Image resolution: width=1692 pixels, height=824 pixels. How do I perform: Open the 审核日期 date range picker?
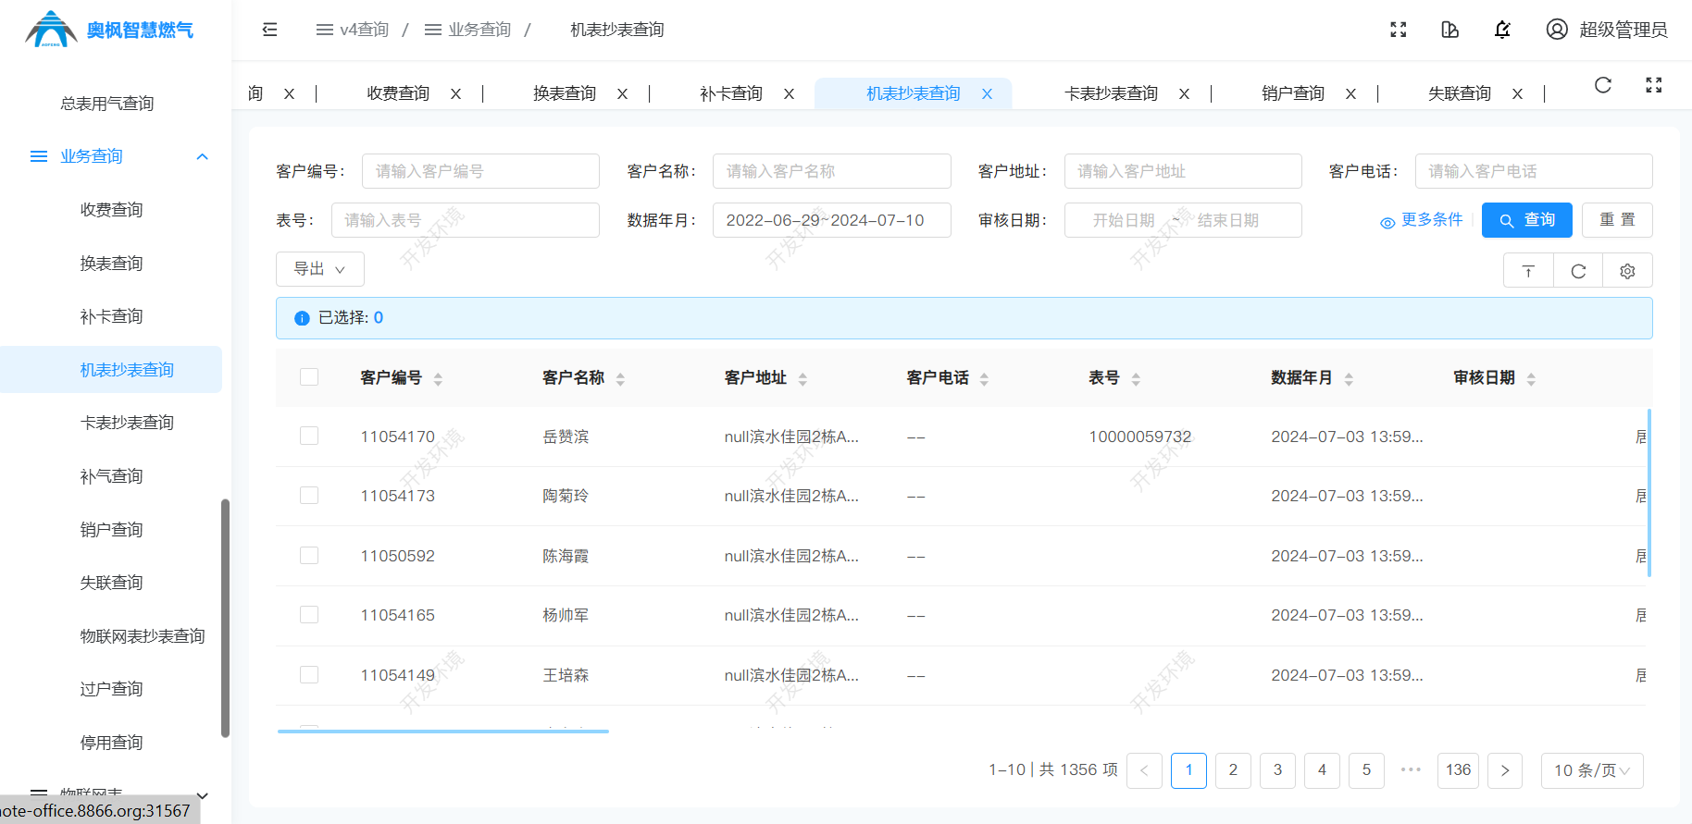(1183, 220)
